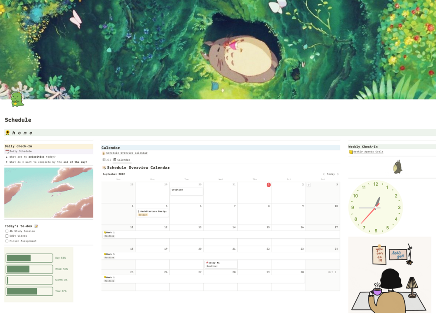Click the table icon on the All tab
This screenshot has width=436, height=317.
(x=104, y=160)
